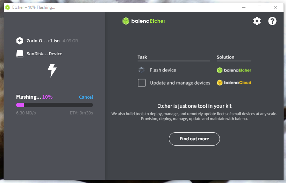Cancel the flashing process

click(x=86, y=97)
